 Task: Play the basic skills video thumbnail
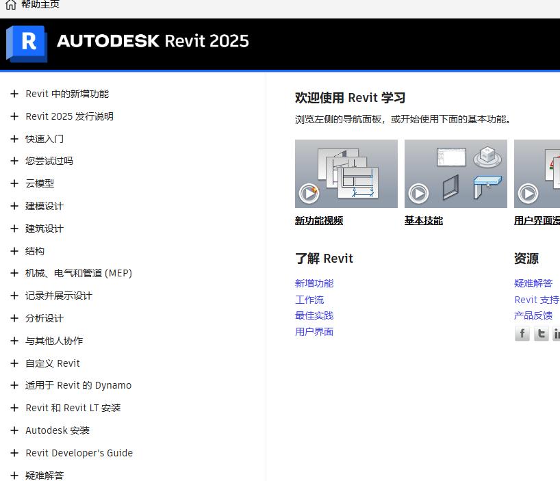point(455,174)
